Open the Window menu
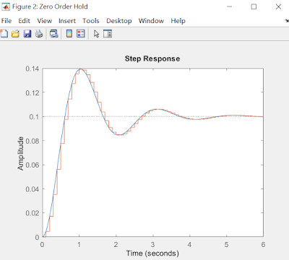The width and height of the screenshot is (289, 260). 151,21
